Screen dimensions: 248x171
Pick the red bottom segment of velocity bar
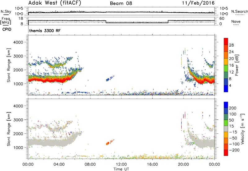[x=226, y=153]
